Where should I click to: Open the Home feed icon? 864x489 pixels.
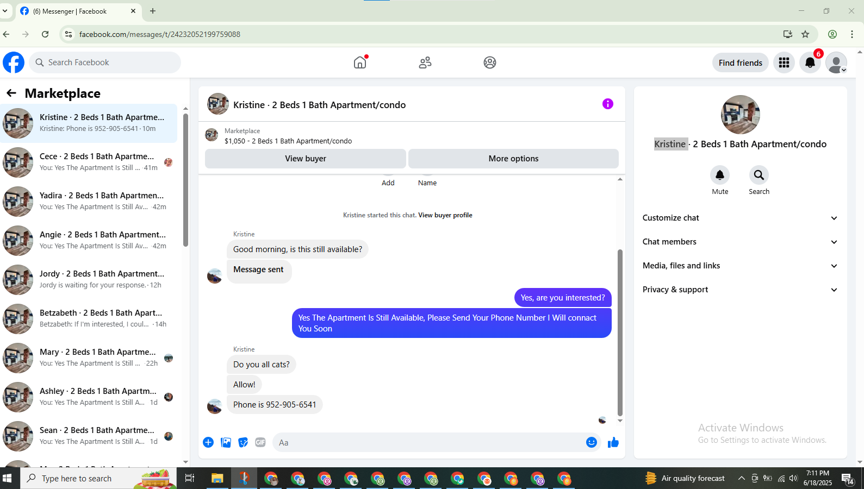click(360, 62)
